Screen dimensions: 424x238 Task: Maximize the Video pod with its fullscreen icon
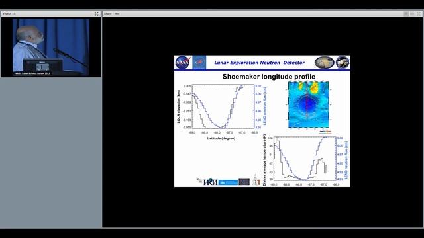[x=97, y=13]
